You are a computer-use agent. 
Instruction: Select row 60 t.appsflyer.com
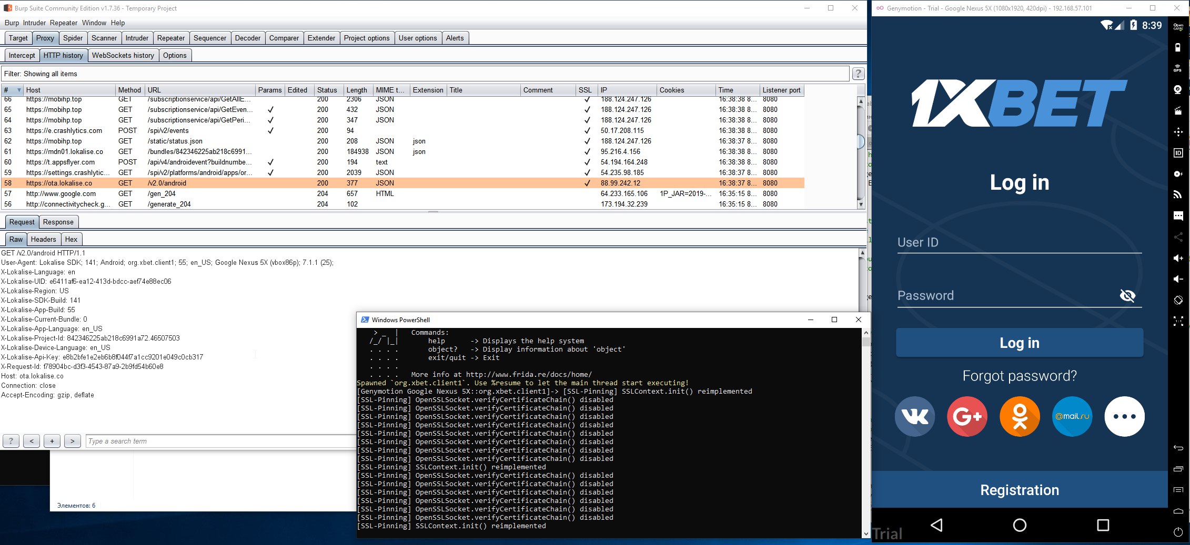[402, 162]
